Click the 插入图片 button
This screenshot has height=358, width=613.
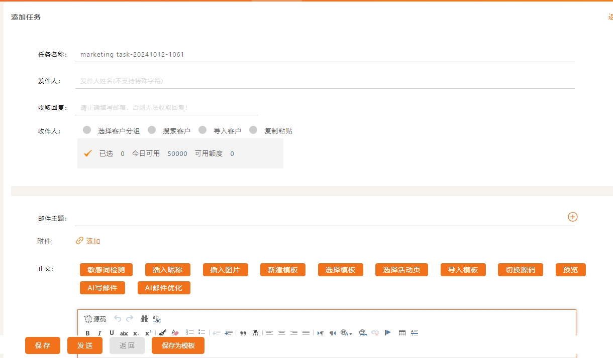tap(225, 270)
